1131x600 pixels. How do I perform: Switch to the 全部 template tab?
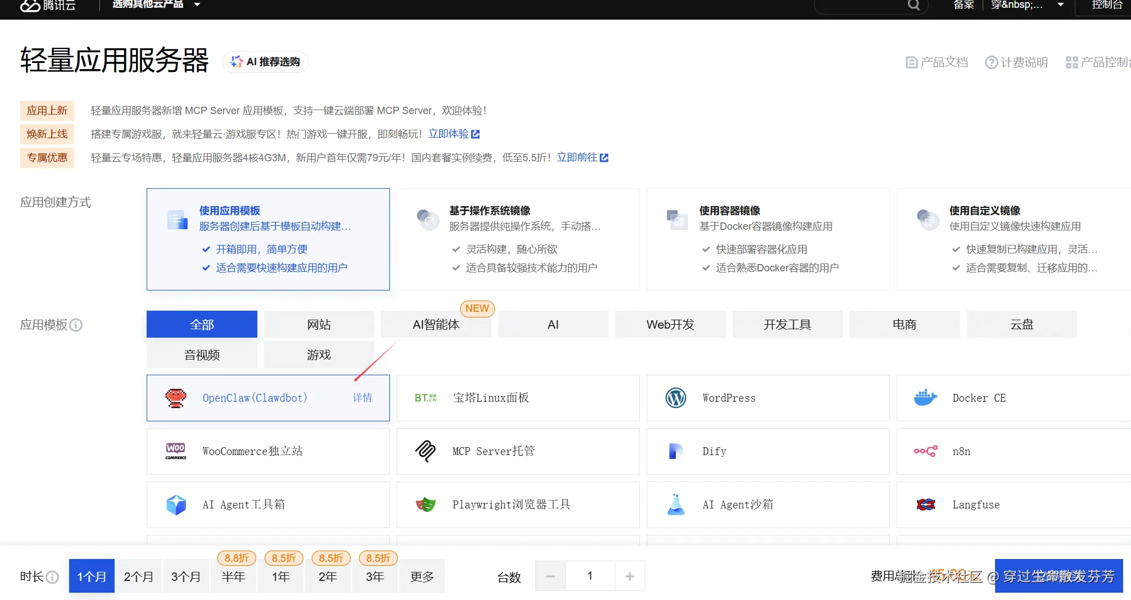pyautogui.click(x=202, y=324)
